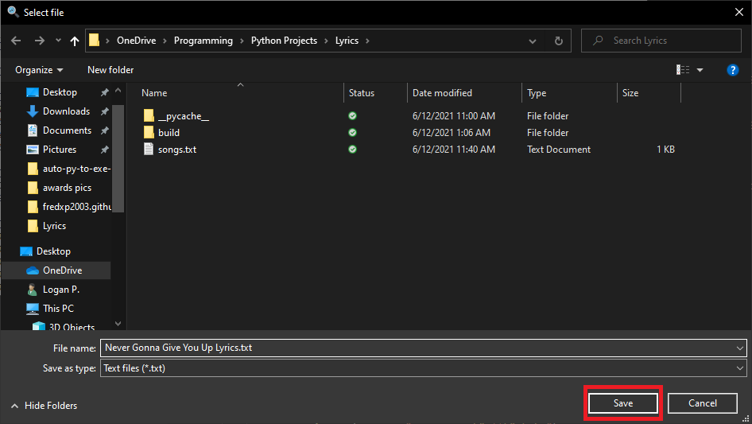Open the view options dropdown arrow
Screen dimensions: 752x424
coord(700,70)
